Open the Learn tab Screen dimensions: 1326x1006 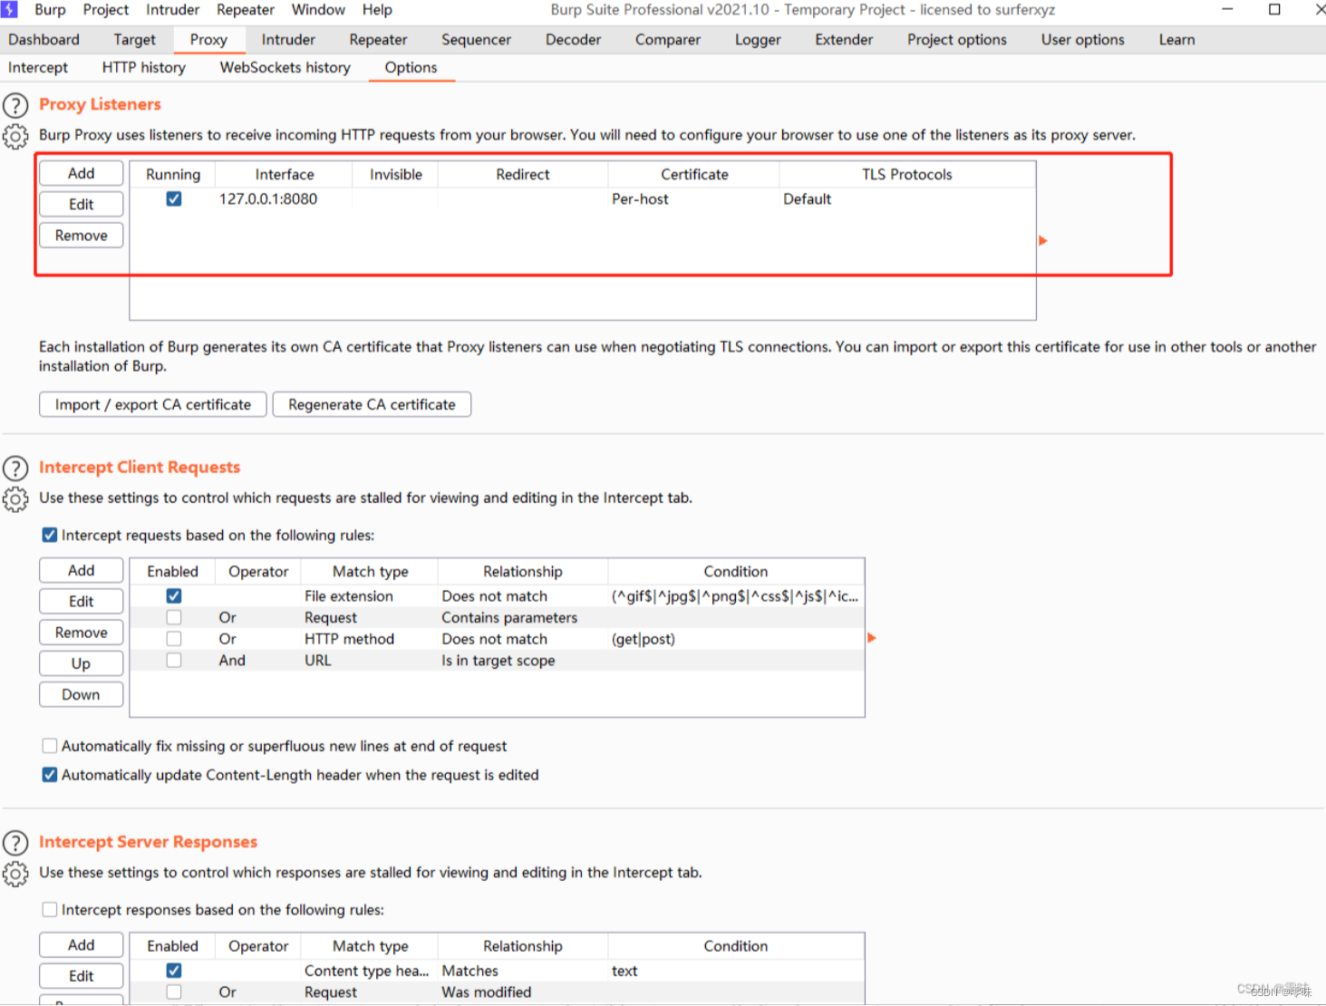pyautogui.click(x=1176, y=40)
